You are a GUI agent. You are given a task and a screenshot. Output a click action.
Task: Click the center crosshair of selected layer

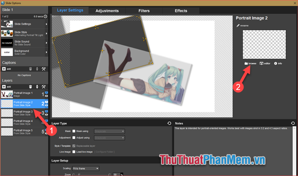102,51
